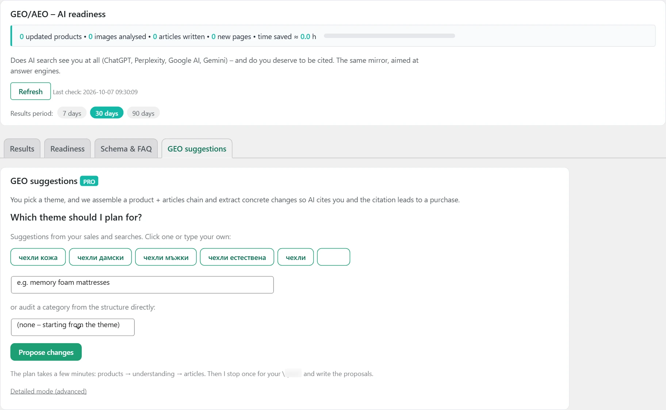This screenshot has width=666, height=410.
Task: Open Detailed mode (advanced) link
Action: (x=49, y=391)
